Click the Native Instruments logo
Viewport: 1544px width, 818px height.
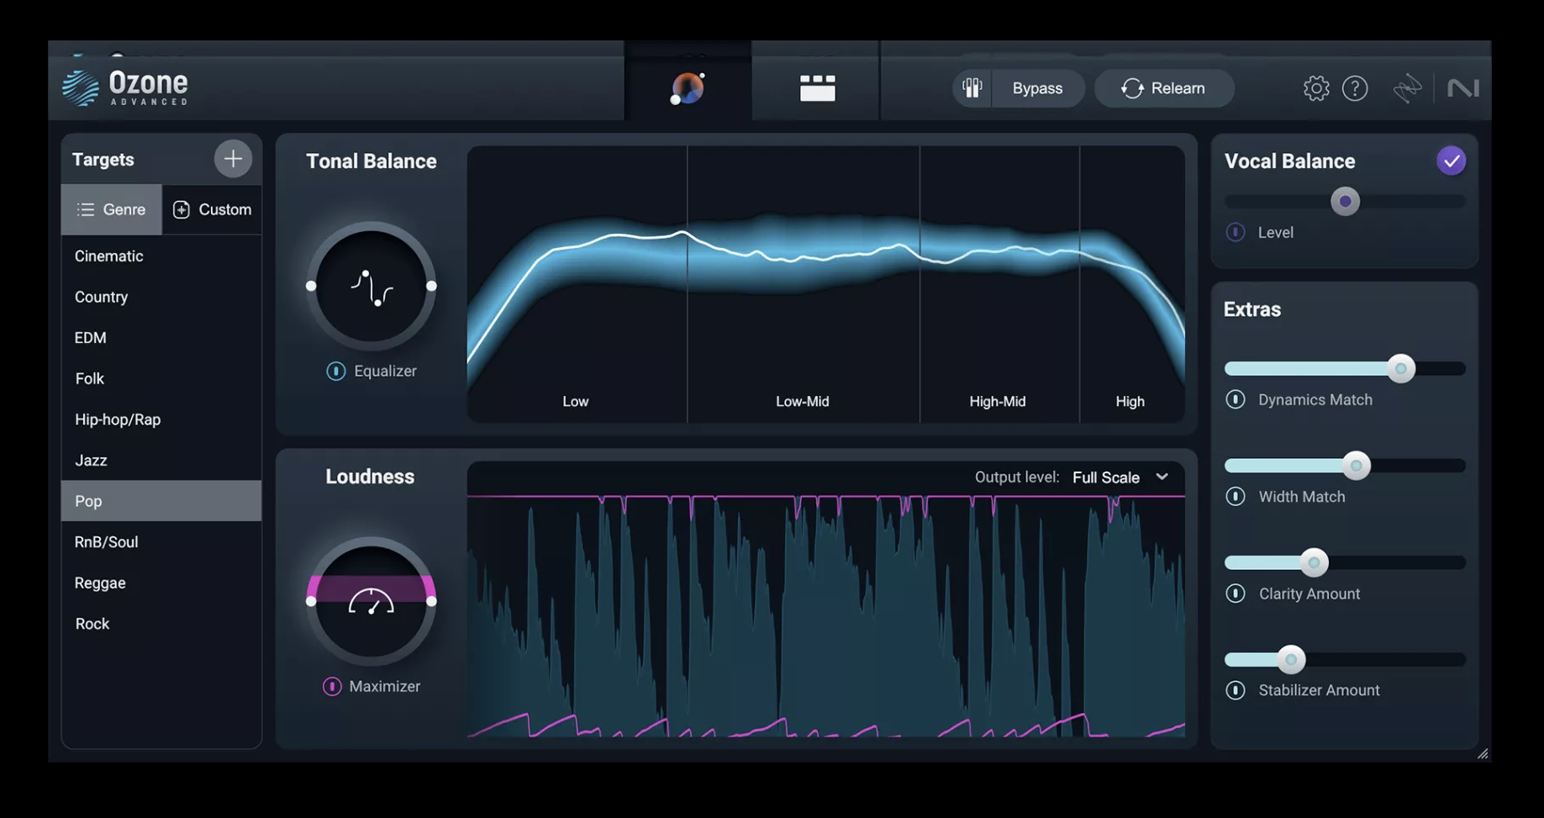click(x=1465, y=87)
